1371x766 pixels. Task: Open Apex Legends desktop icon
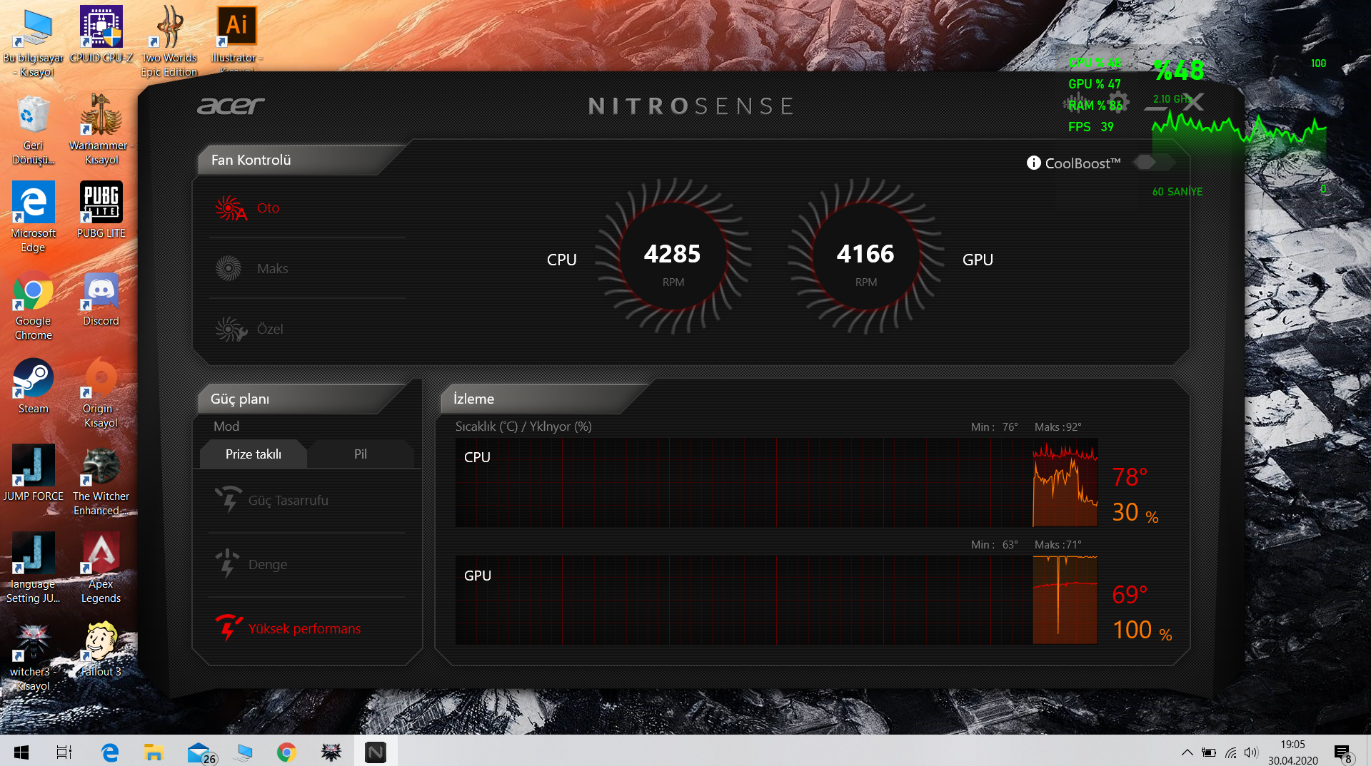[x=101, y=568]
